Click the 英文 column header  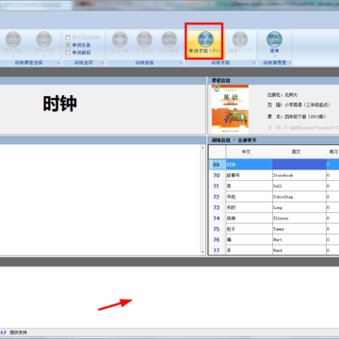(299, 152)
